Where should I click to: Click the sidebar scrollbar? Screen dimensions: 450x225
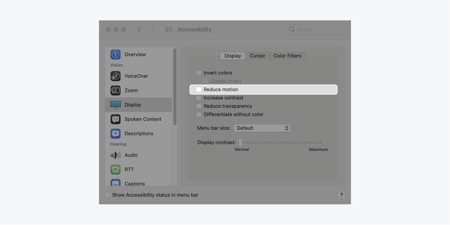(x=175, y=87)
